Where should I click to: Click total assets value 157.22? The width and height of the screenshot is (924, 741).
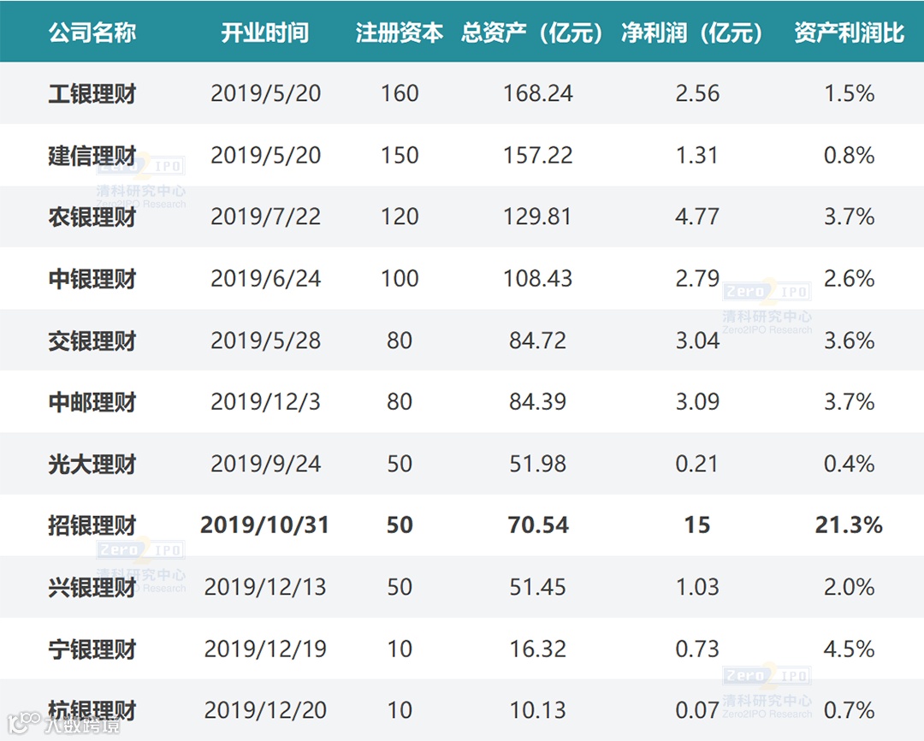(x=538, y=156)
